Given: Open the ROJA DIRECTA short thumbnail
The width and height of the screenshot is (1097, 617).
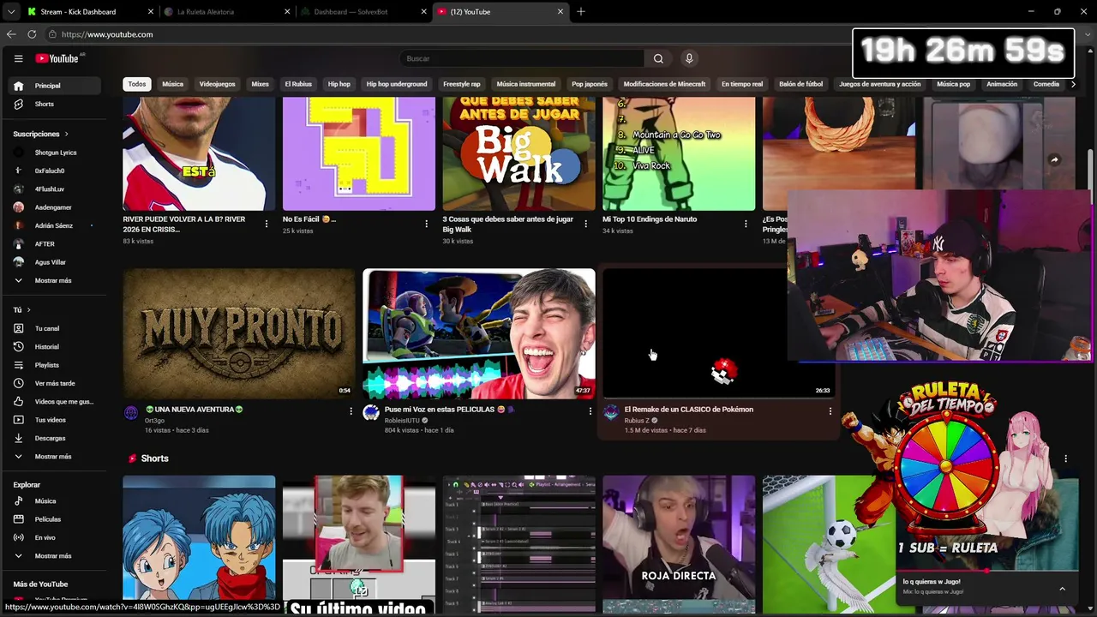Looking at the screenshot, I should (679, 545).
